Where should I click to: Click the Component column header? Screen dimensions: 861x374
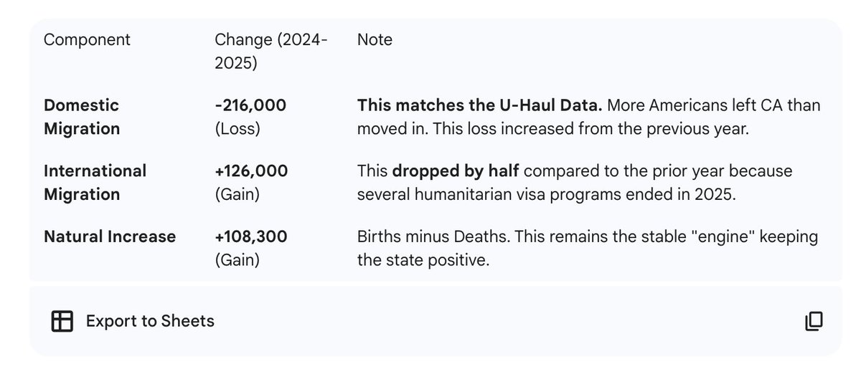(x=87, y=39)
